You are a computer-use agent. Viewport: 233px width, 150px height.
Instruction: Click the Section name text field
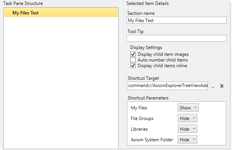tap(177, 20)
